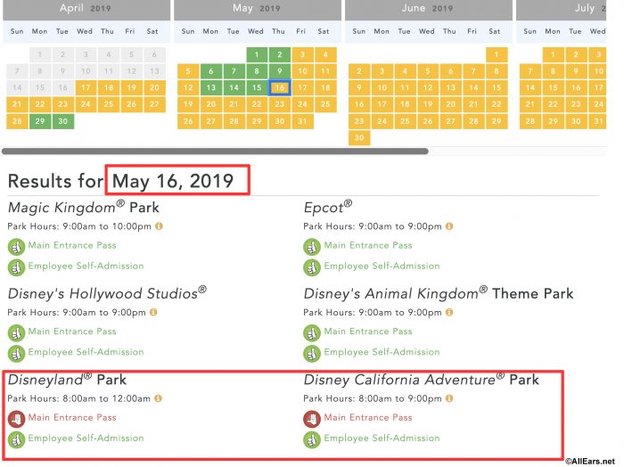
Task: Click thumbs-up icon beside Magic Kingdom Main Entrance Pass
Action: (x=16, y=247)
